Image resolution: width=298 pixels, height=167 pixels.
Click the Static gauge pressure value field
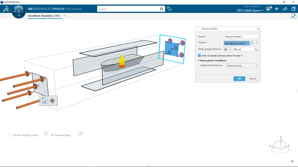click(243, 49)
